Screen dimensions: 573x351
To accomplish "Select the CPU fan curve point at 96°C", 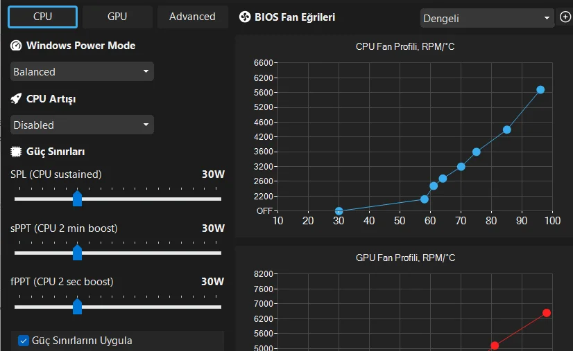I will [540, 89].
